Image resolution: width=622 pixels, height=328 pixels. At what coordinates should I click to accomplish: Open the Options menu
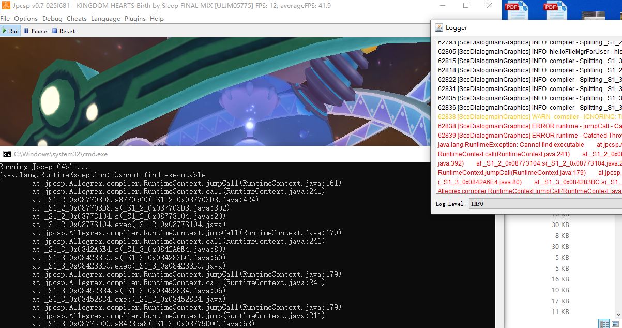26,19
